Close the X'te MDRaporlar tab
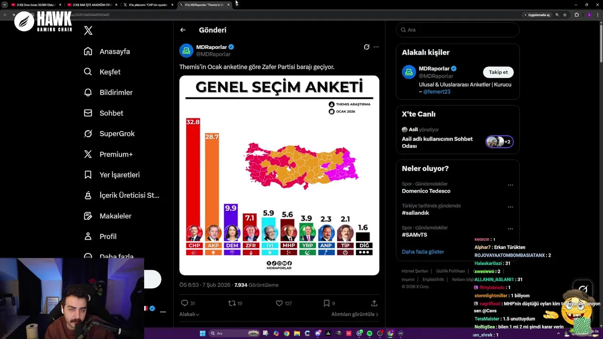This screenshot has height=339, width=603. click(x=228, y=5)
